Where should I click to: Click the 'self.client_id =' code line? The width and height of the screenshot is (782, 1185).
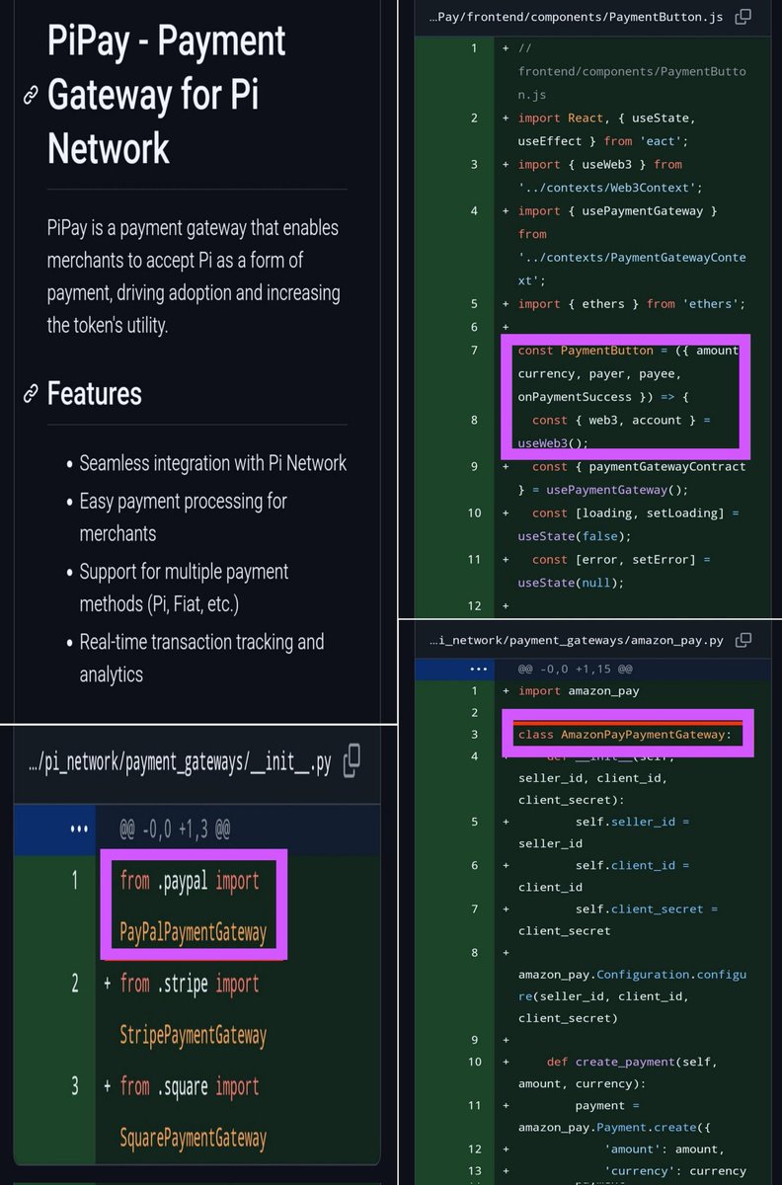coord(632,865)
